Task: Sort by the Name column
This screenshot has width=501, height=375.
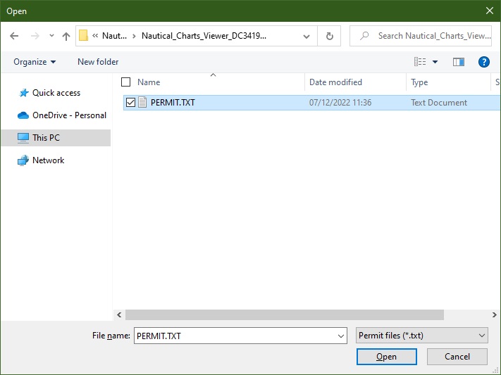Action: [149, 82]
